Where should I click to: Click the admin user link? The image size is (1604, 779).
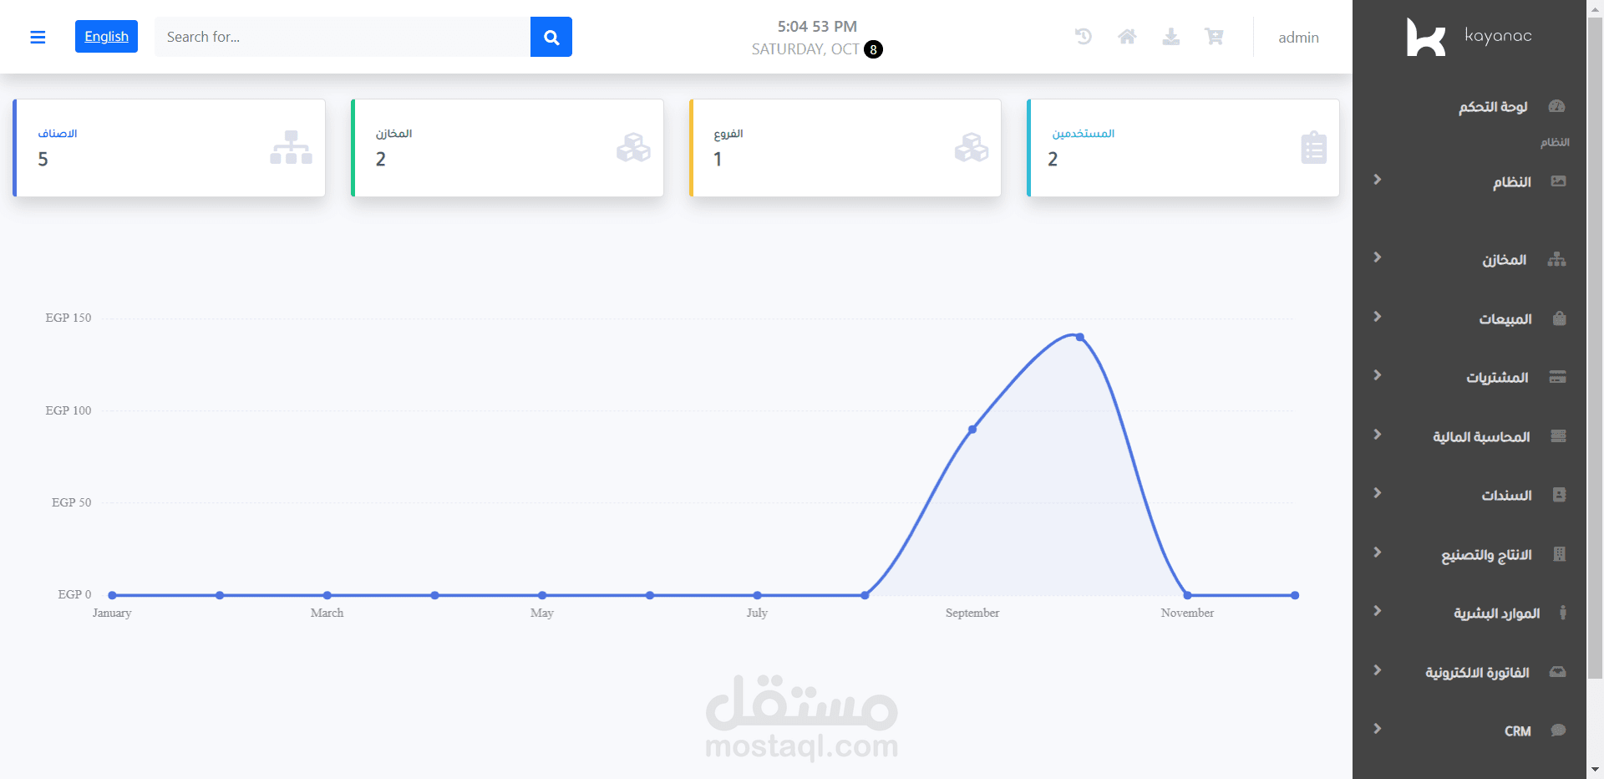(x=1298, y=38)
